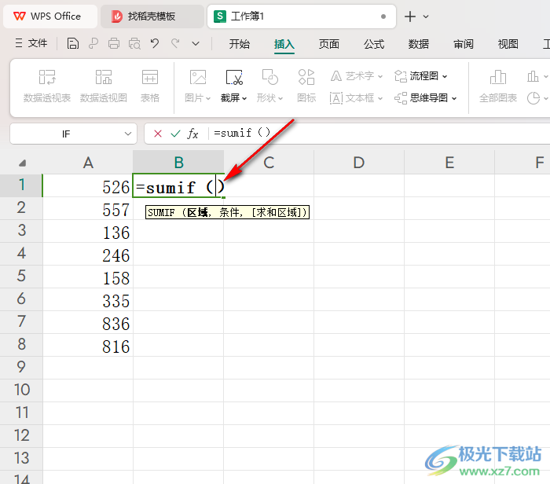Click the 图标 icons library button
550x484 pixels.
pyautogui.click(x=306, y=86)
